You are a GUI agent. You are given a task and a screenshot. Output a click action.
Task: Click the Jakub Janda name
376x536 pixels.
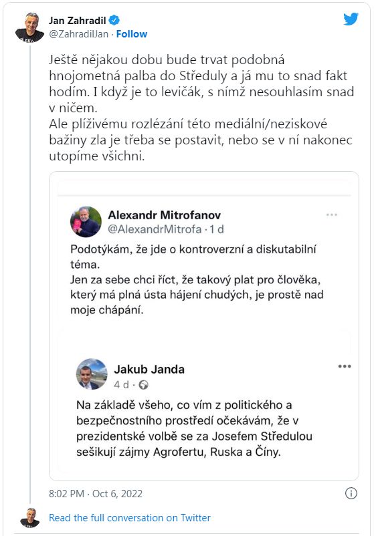149,370
